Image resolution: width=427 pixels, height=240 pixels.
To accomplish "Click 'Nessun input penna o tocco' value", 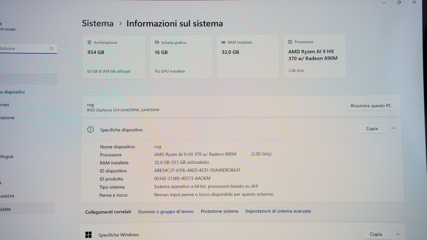I will click(214, 194).
